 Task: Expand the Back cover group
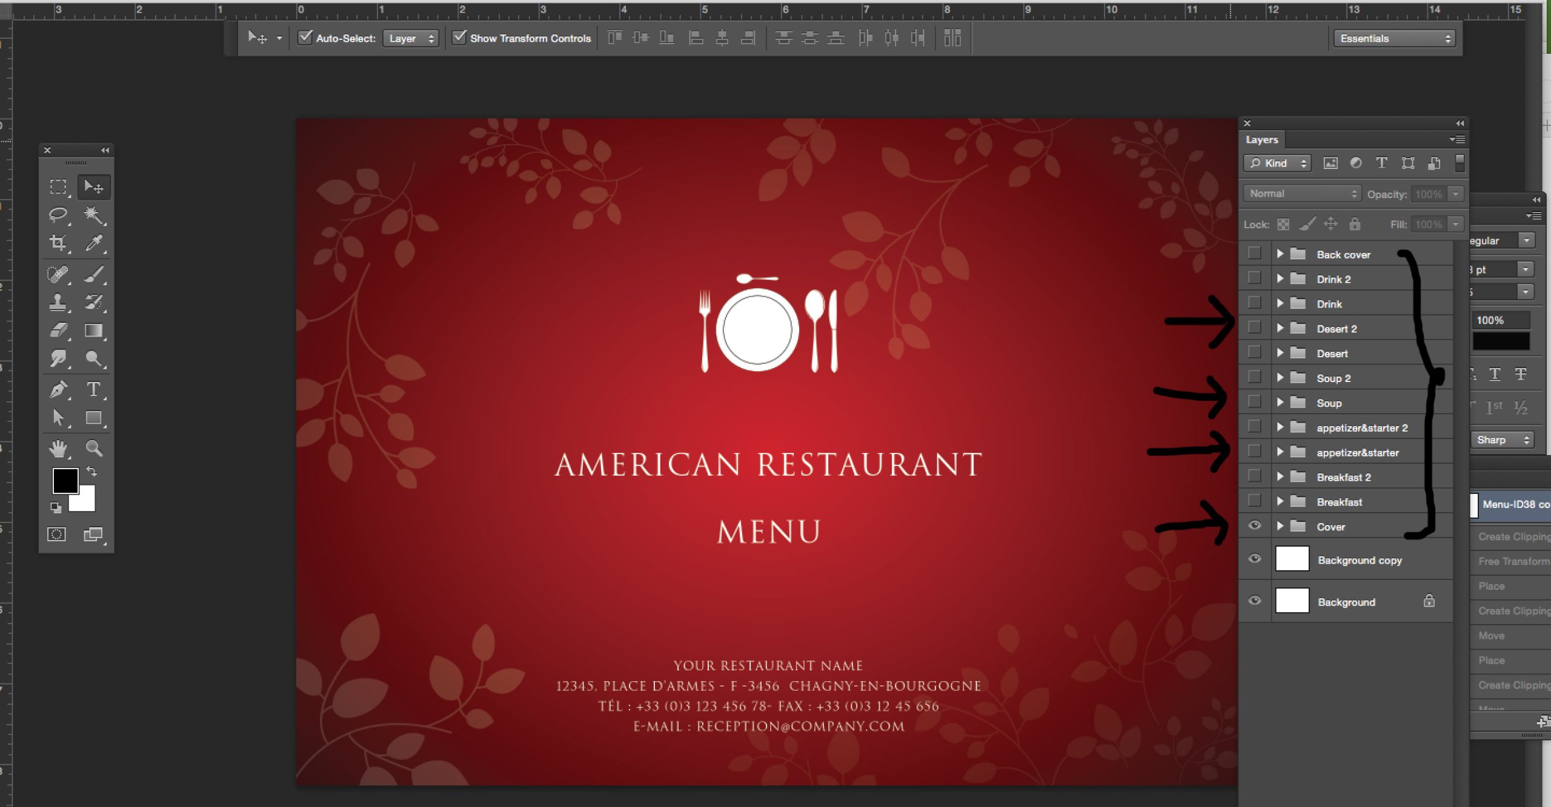click(x=1280, y=254)
